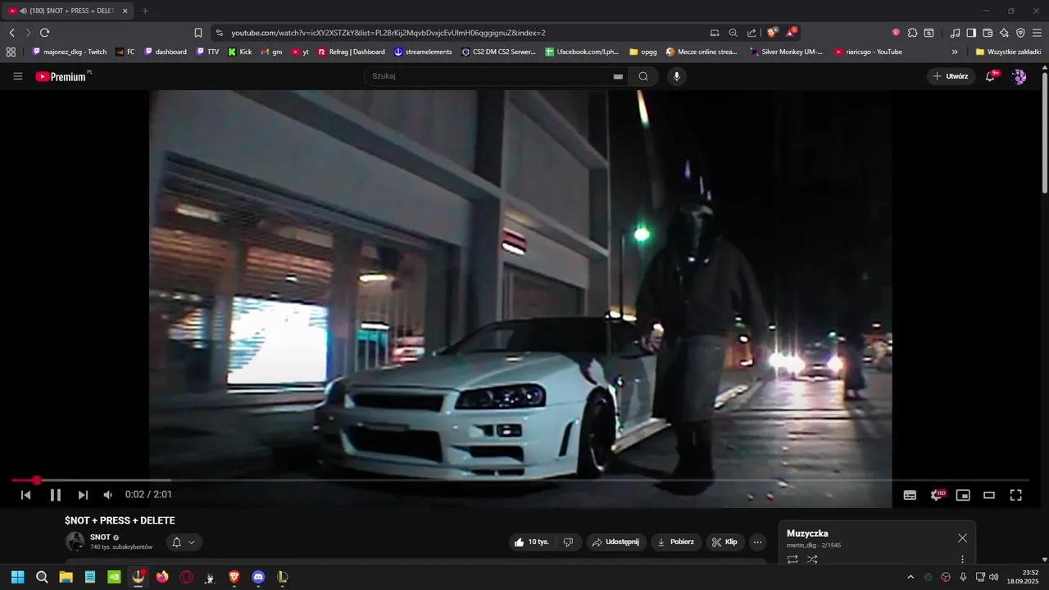Enable miniplayer mode

(x=963, y=495)
